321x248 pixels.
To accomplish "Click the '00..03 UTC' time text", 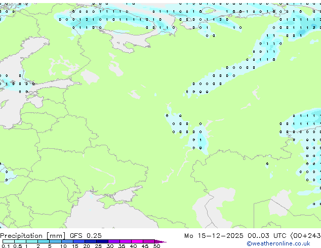I will pyautogui.click(x=267, y=235).
